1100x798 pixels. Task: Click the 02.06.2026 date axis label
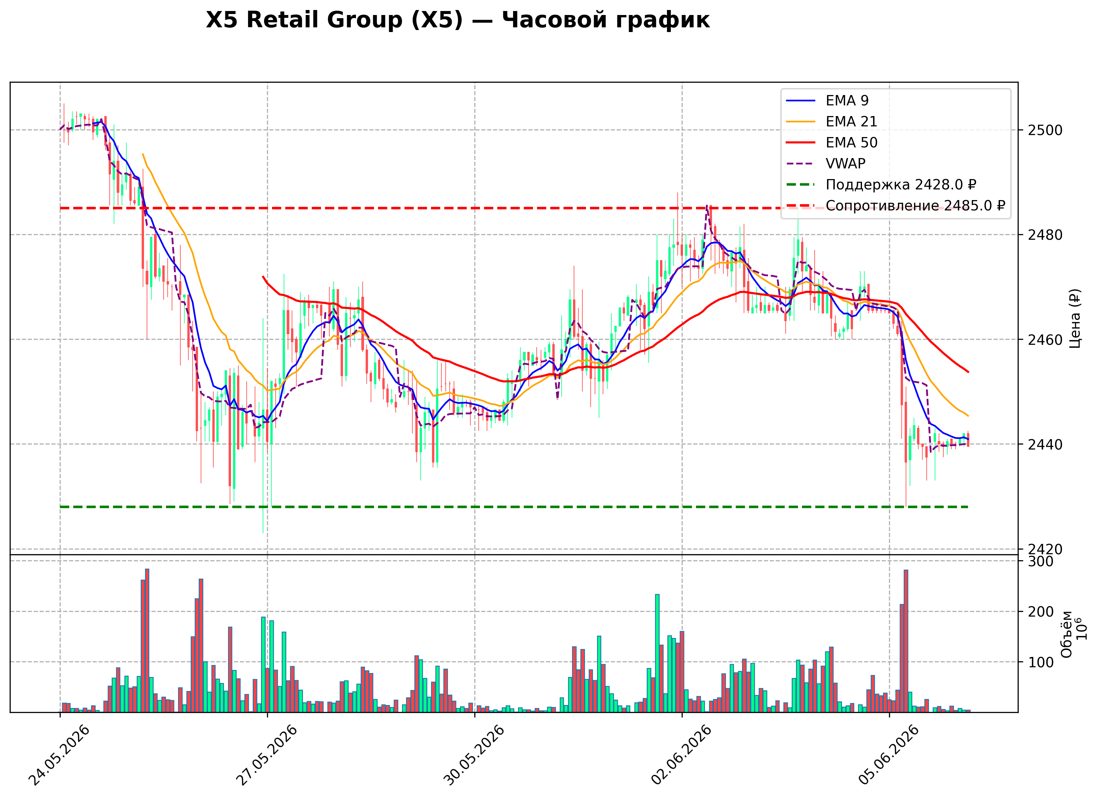click(x=681, y=756)
